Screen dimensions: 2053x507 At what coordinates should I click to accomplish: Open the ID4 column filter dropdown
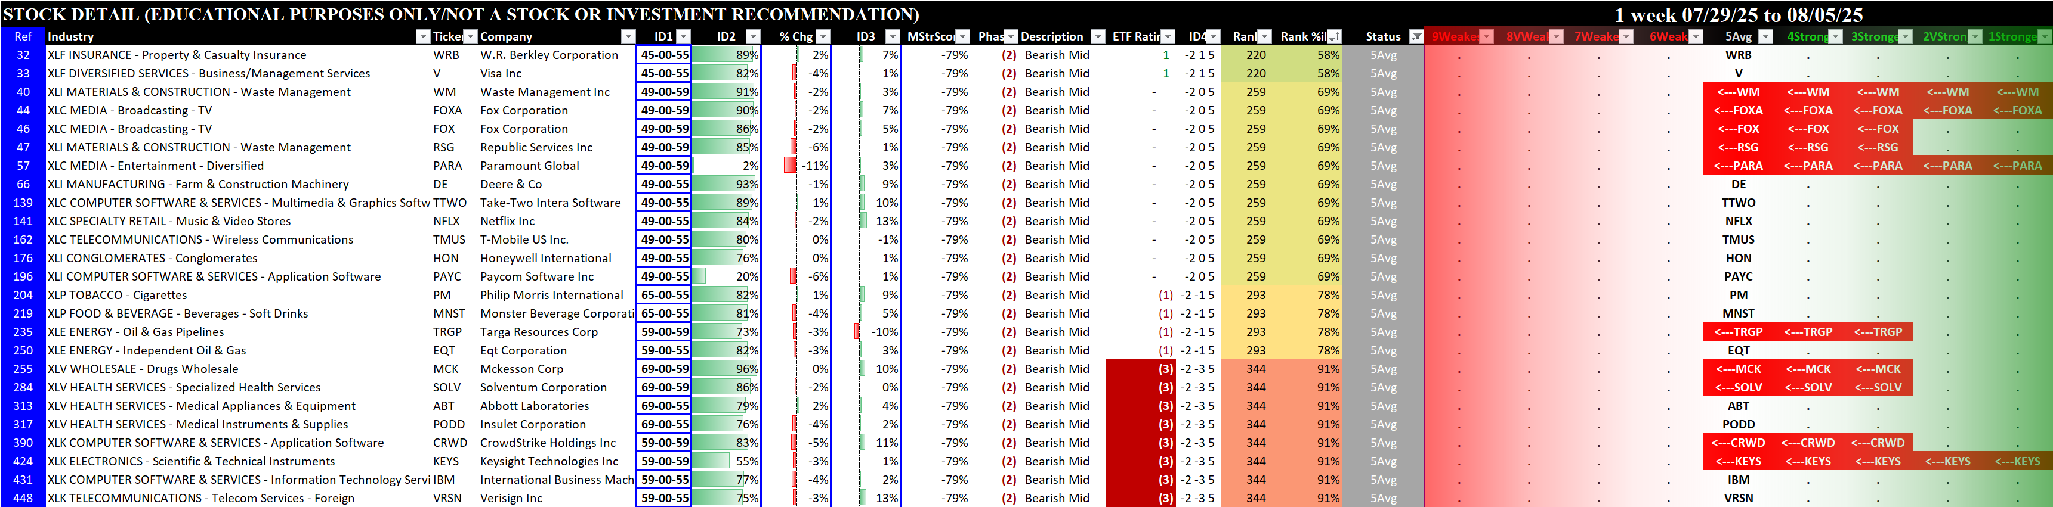pyautogui.click(x=1213, y=36)
